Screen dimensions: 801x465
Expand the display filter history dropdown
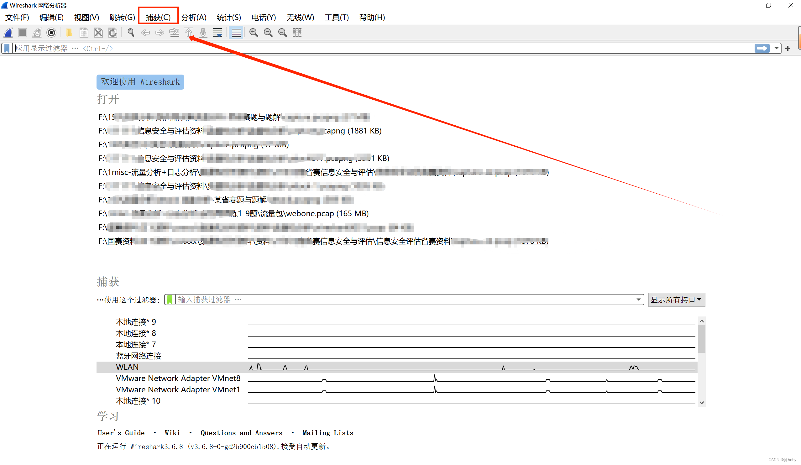[776, 48]
